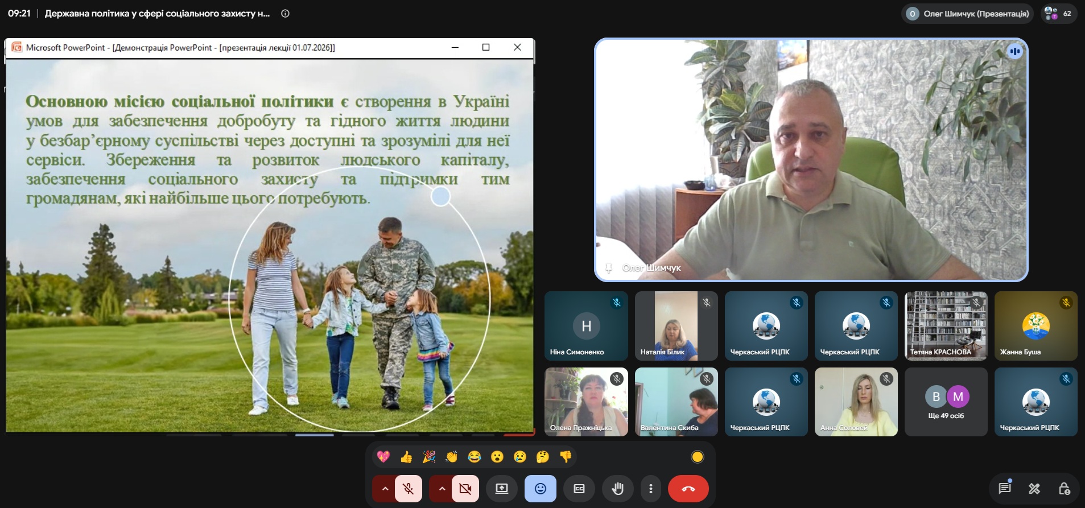Send the thumbs up reaction
Viewport: 1085px width, 508px height.
(406, 457)
